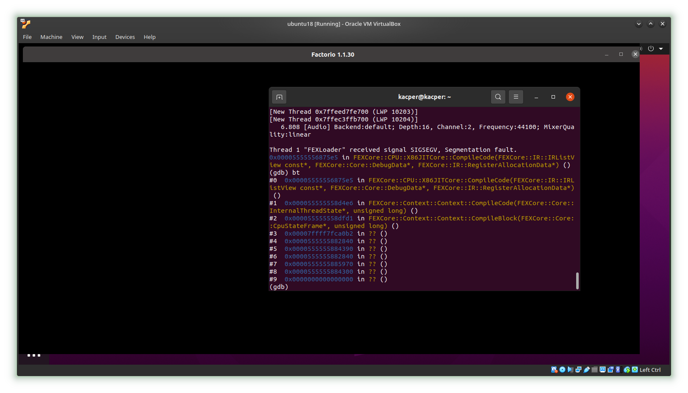Viewport: 688px width, 393px height.
Task: Minimize the Factorio 1.1.30 window
Action: point(607,55)
